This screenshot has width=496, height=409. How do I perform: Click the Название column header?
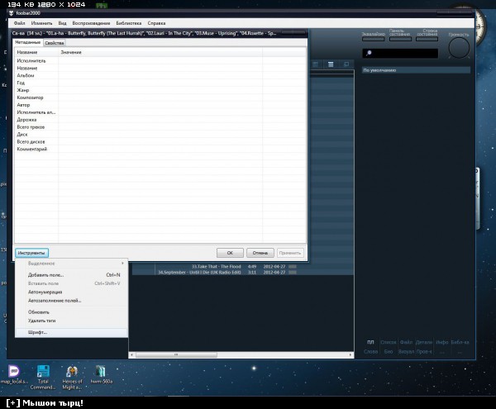(x=36, y=52)
